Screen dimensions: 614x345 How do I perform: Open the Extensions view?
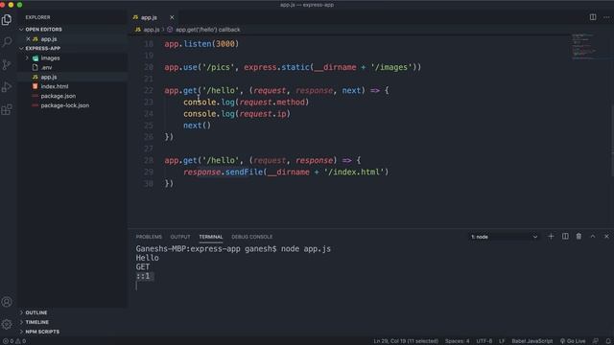coord(7,109)
